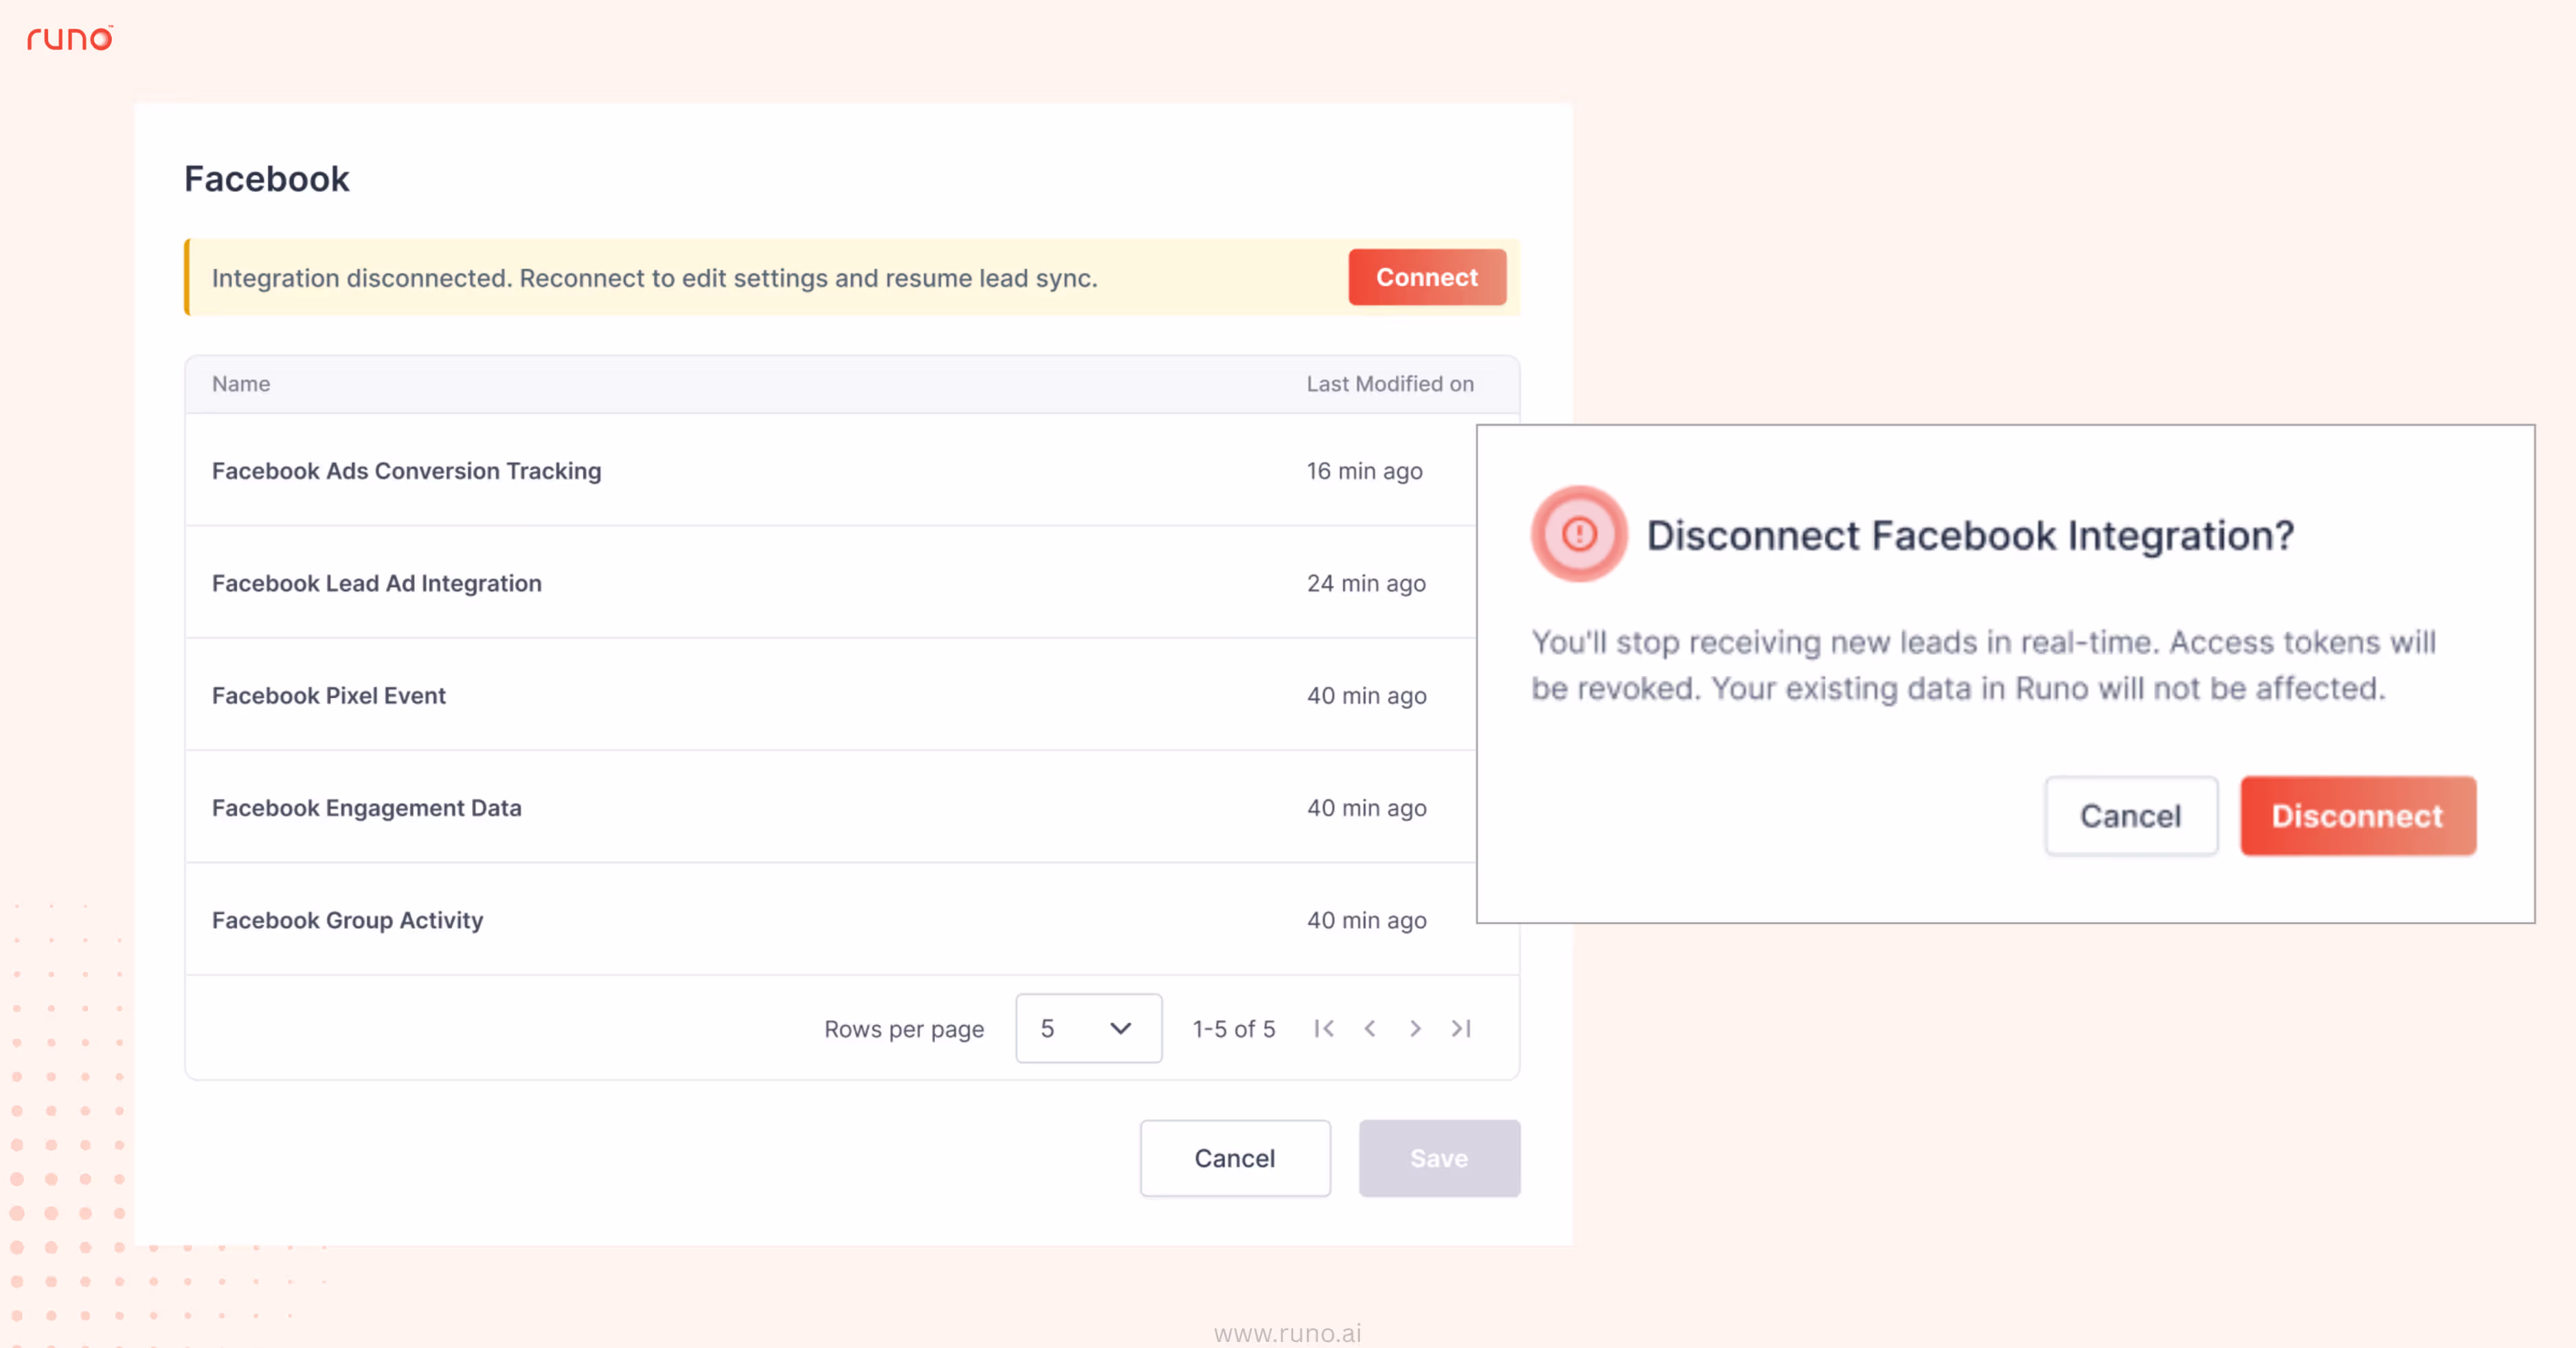Click the 'Integration disconnected' banner message
2576x1348 pixels.
tap(655, 278)
